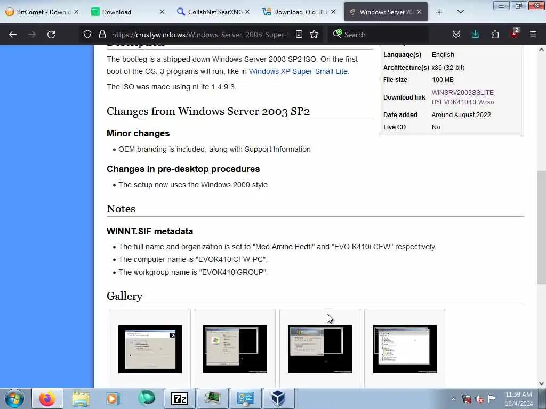Open the green globe taskbar app
This screenshot has height=409, width=546.
point(146,398)
